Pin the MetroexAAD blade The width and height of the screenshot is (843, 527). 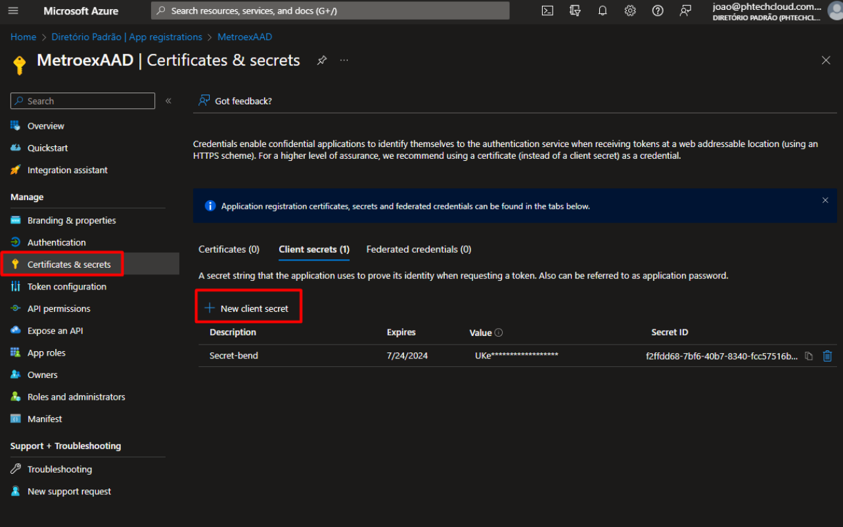321,60
